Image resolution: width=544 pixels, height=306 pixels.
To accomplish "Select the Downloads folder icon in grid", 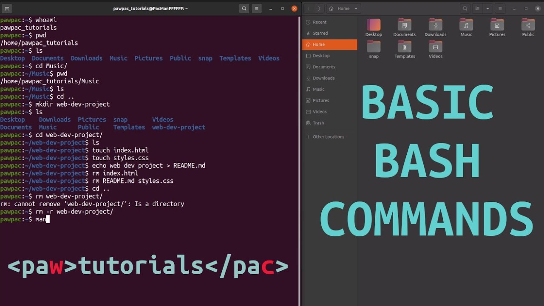I will (435, 27).
